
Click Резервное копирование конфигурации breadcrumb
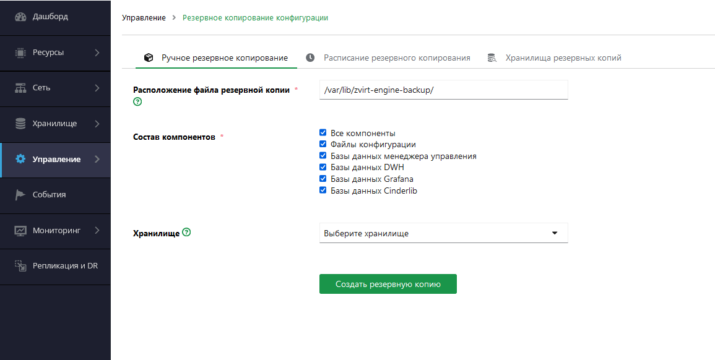[255, 18]
